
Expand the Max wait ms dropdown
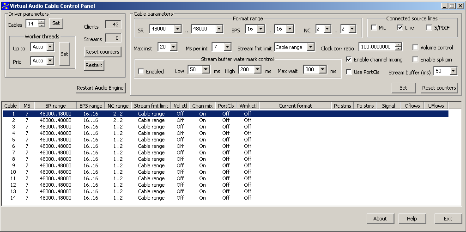tap(323, 70)
